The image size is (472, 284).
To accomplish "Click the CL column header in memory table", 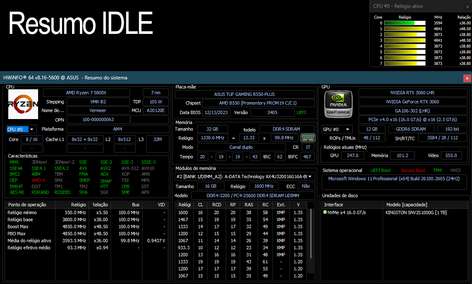I will (200, 205).
